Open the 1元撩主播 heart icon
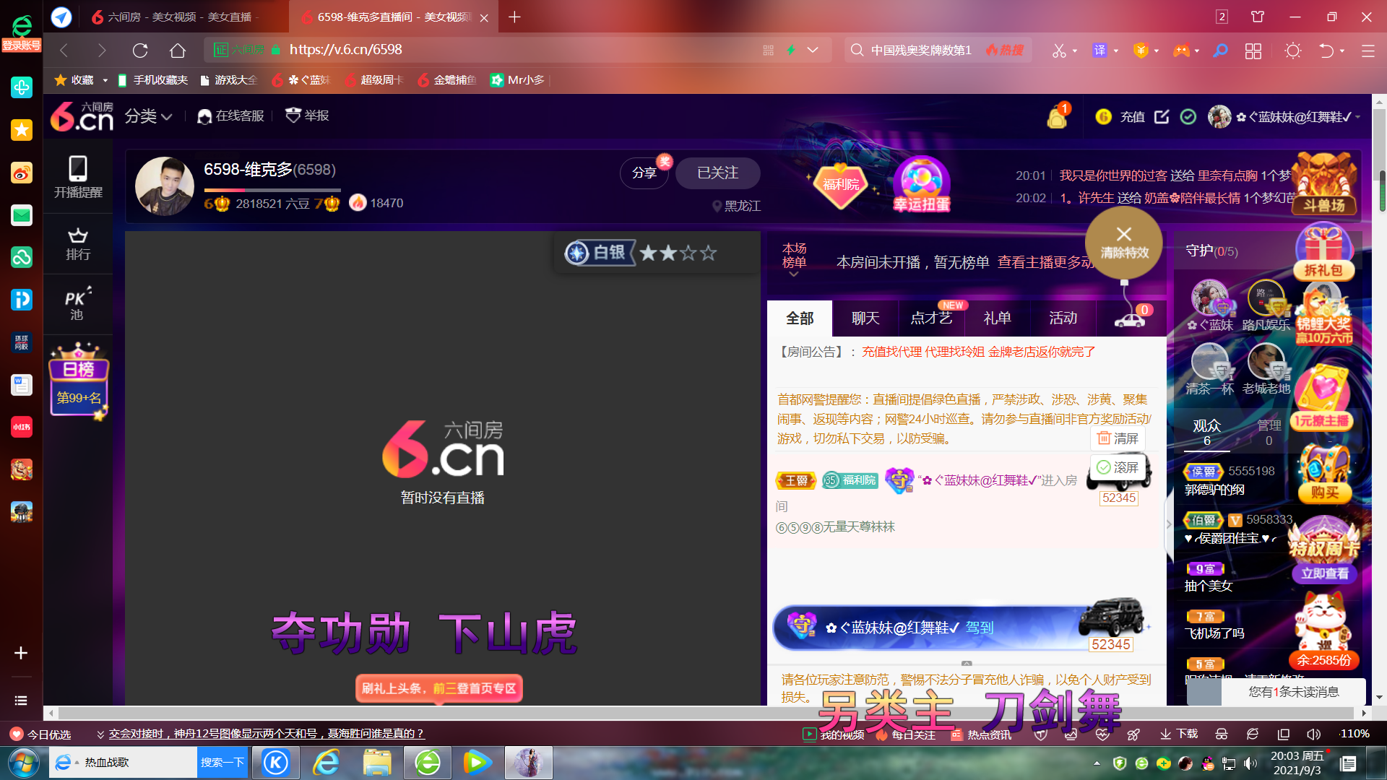This screenshot has width=1387, height=780. click(x=1323, y=397)
